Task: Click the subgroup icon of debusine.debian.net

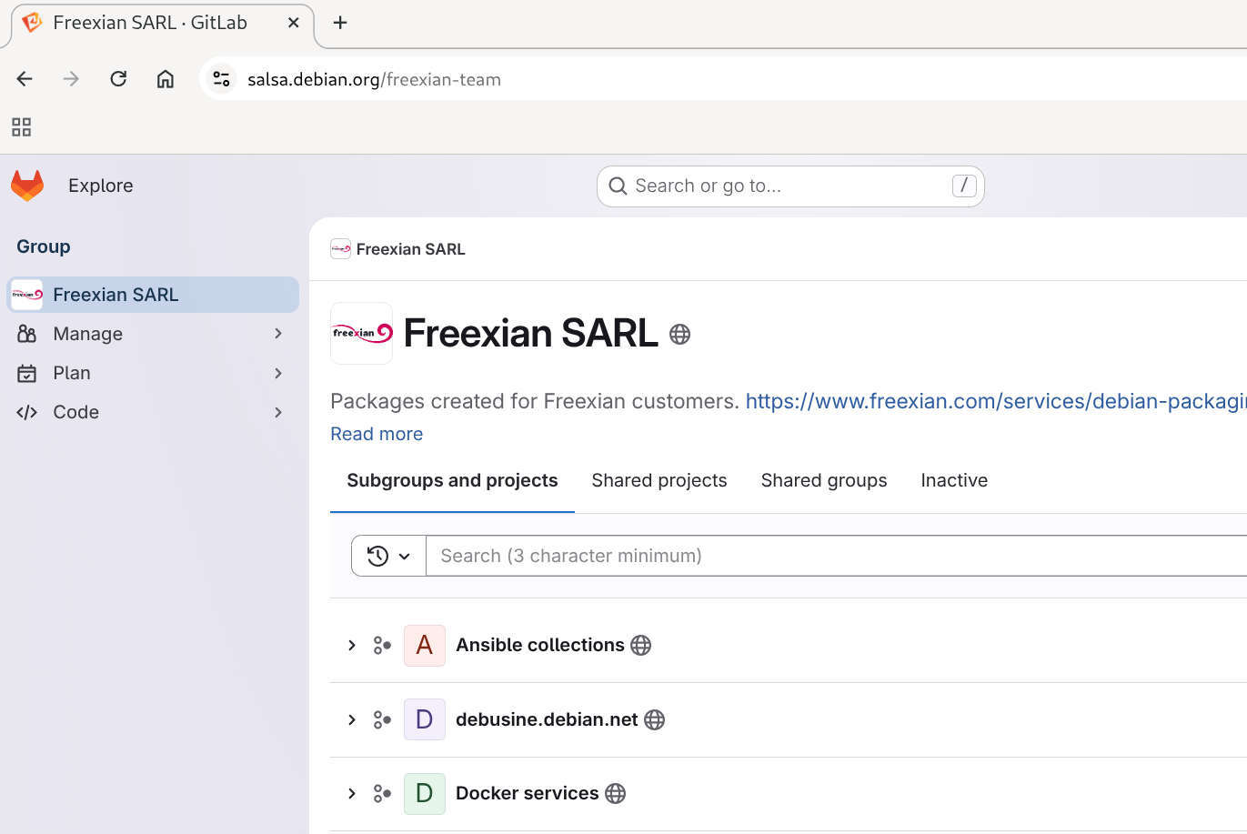Action: [382, 720]
